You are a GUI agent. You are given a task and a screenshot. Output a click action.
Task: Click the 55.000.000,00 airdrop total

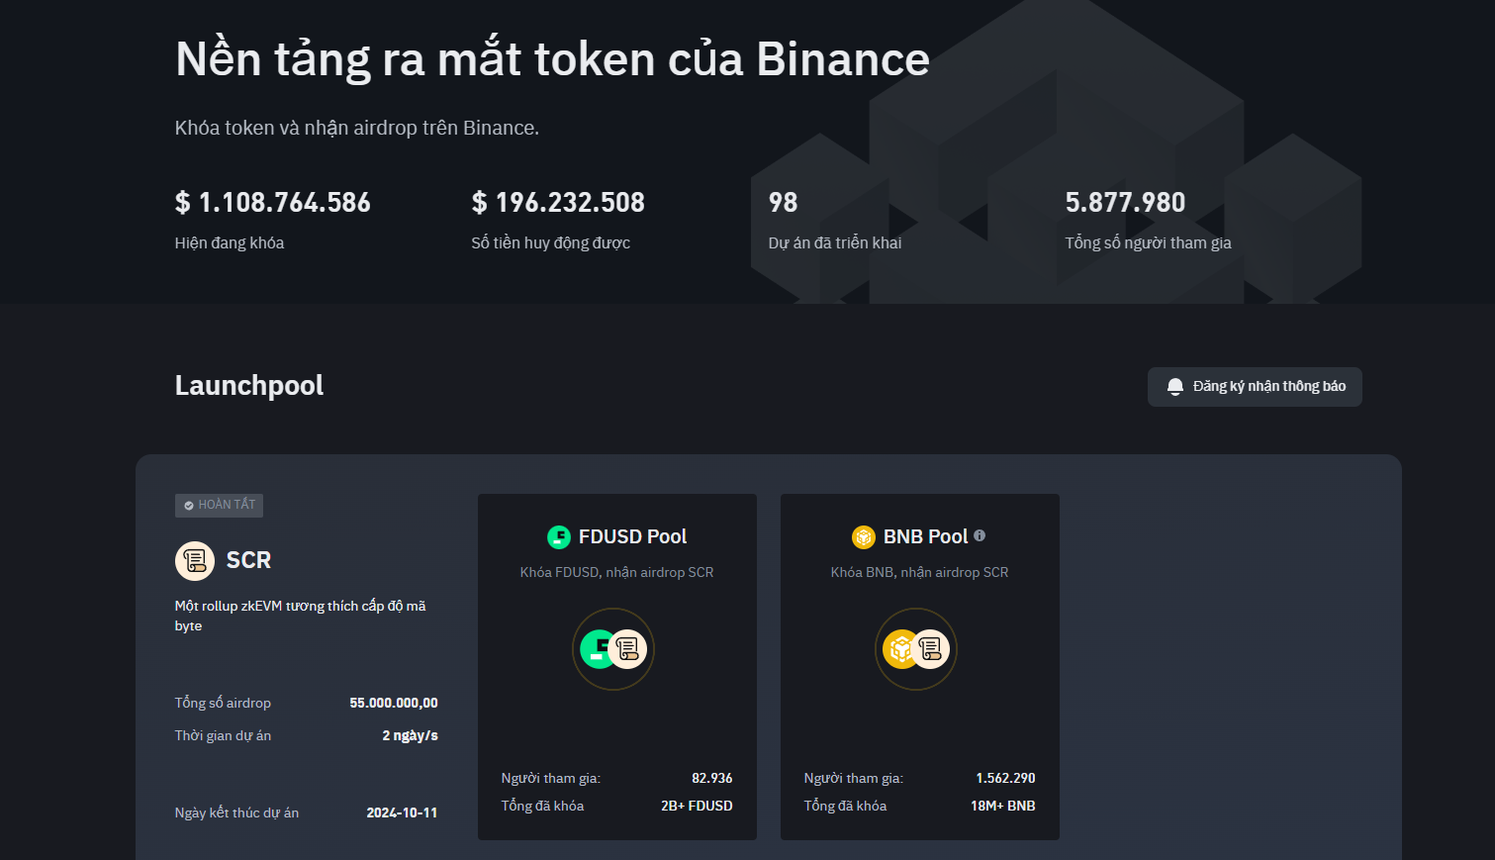coord(394,703)
